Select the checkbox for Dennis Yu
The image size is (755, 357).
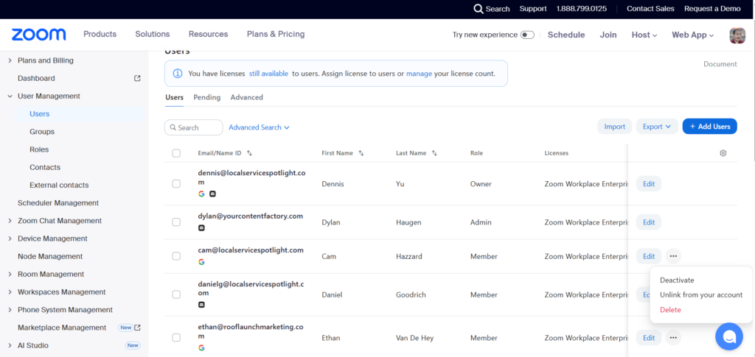tap(176, 183)
